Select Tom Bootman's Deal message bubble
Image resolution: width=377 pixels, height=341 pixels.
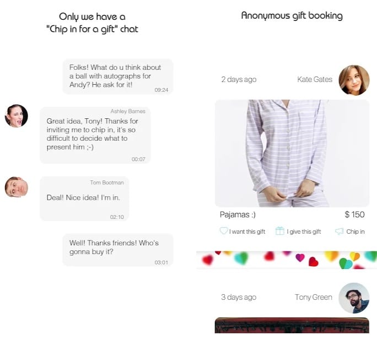pyautogui.click(x=84, y=199)
